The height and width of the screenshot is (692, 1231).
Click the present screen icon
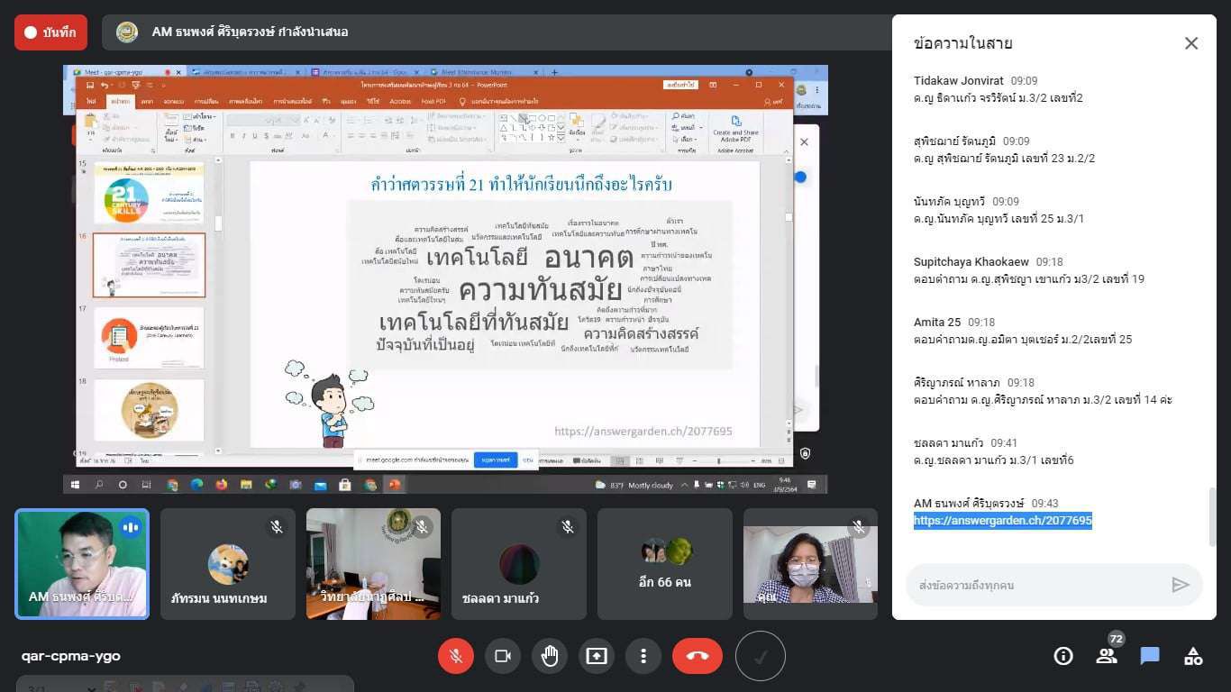point(597,656)
